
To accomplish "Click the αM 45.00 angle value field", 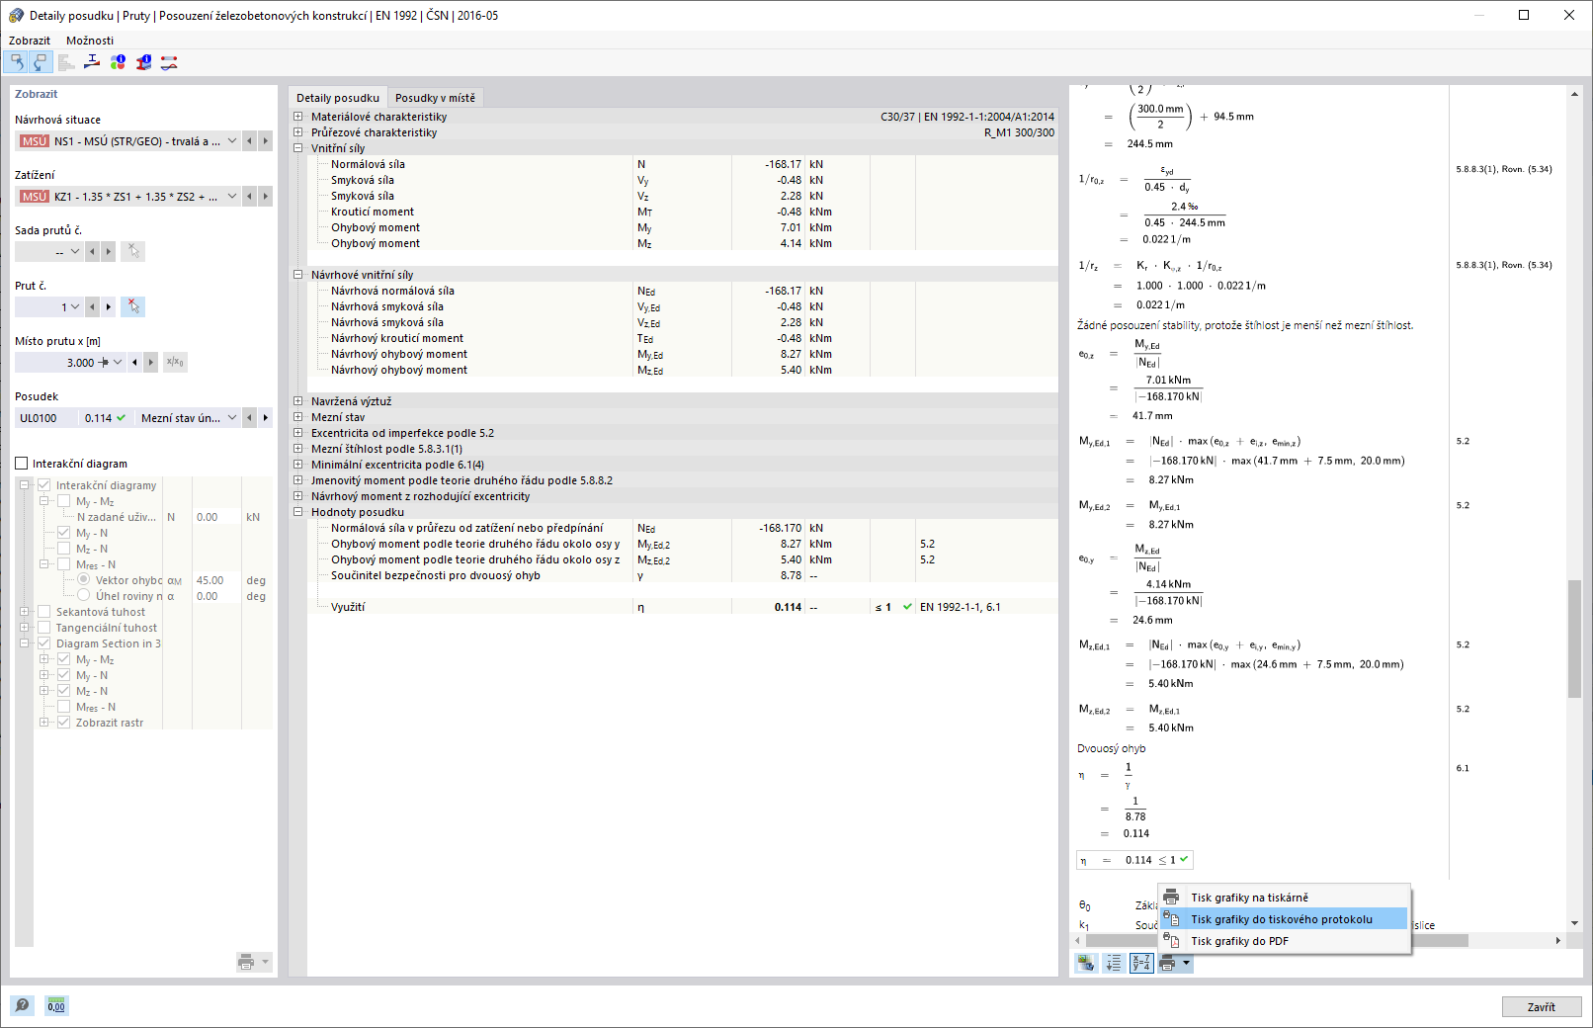I will pos(216,580).
